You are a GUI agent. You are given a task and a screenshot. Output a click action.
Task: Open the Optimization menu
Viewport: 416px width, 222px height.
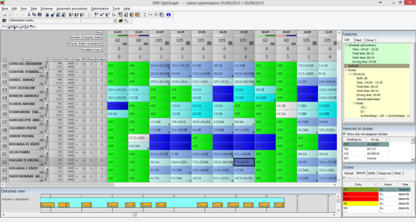(100, 8)
